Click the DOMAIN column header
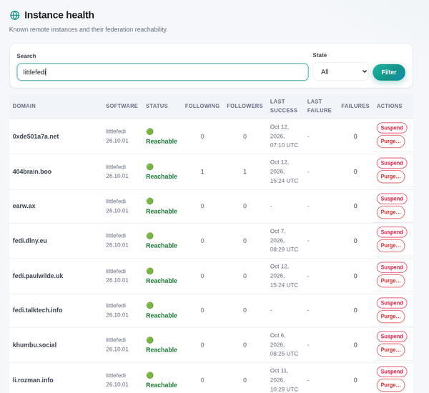This screenshot has height=393, width=429. 24,106
